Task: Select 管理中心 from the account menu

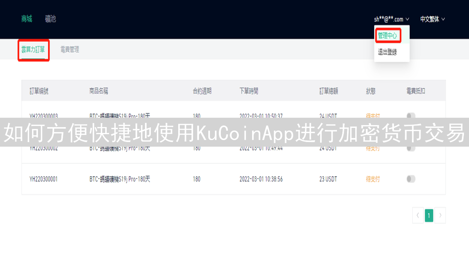Action: (x=387, y=36)
